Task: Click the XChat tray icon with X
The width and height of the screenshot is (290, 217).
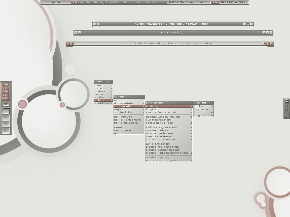Action: point(286,116)
